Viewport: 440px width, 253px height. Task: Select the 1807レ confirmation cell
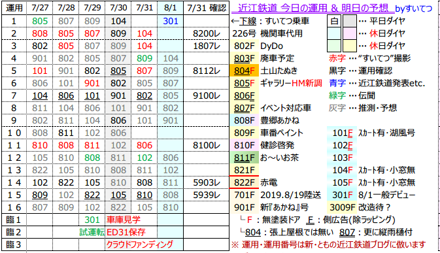tap(206, 46)
